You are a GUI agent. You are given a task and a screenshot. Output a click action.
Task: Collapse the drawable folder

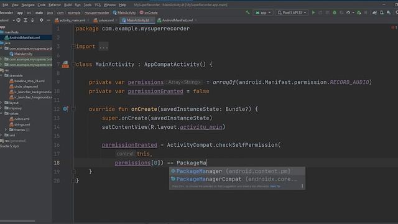coord(1,75)
